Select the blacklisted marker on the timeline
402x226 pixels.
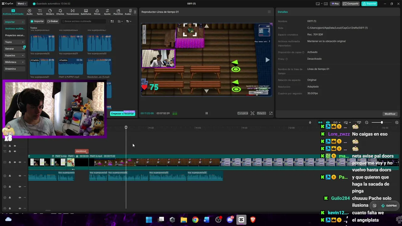coord(81,151)
